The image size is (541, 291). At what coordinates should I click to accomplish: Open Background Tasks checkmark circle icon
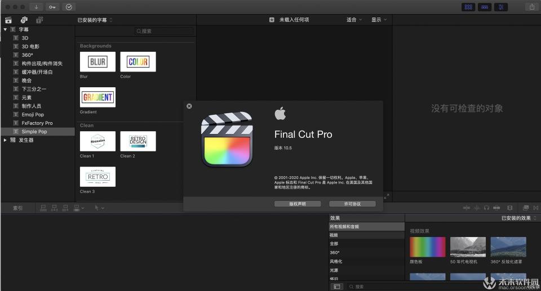69,7
